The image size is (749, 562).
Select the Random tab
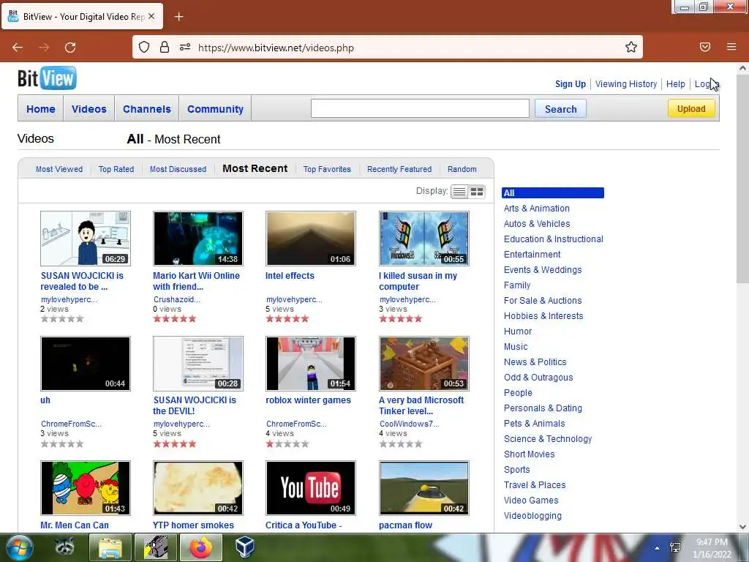point(462,169)
